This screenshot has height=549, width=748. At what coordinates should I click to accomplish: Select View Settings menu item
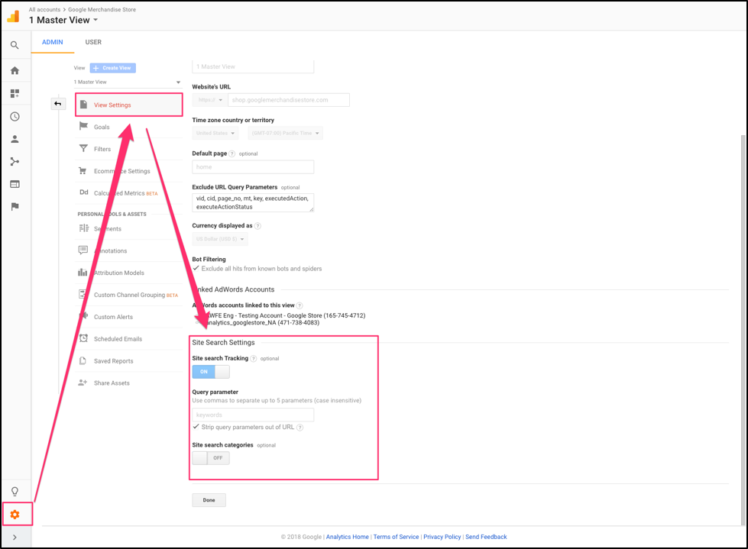[x=129, y=105]
